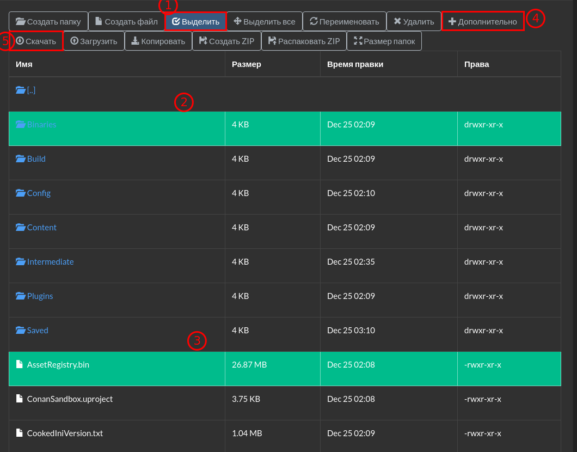Select the AssetRegistry.bin file name
This screenshot has height=452, width=577.
(58, 365)
